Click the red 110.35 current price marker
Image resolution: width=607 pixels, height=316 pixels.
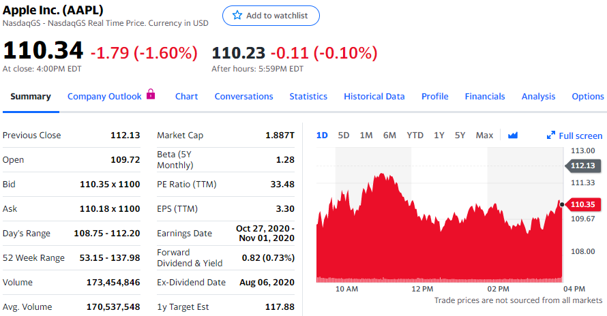[x=582, y=204]
